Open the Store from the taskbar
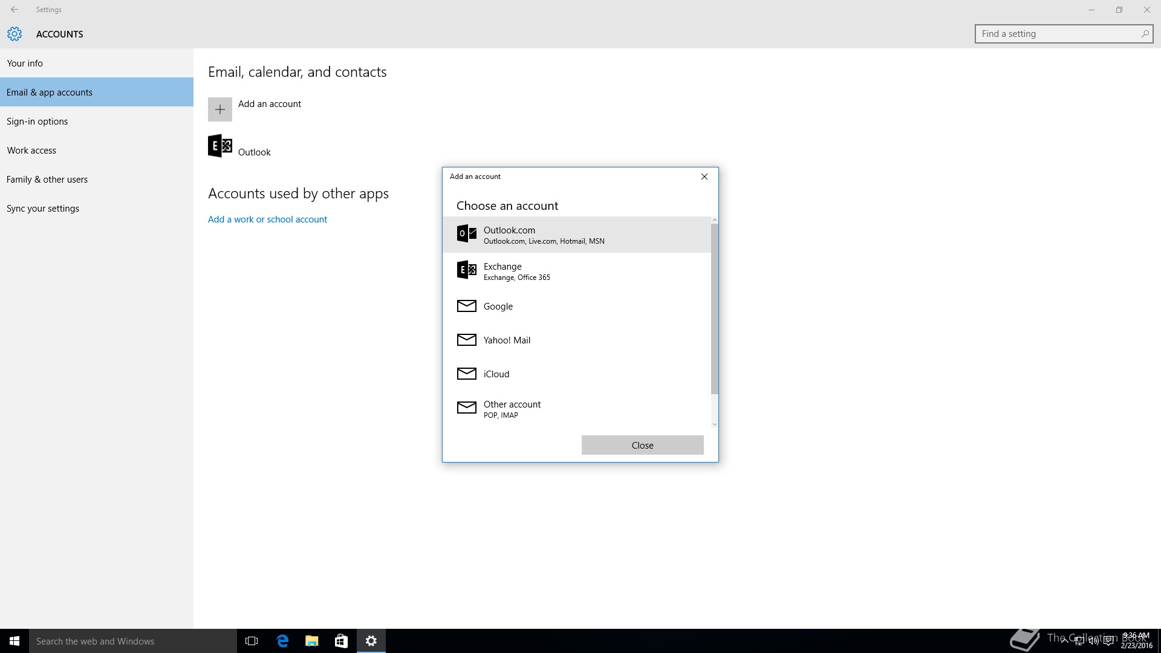This screenshot has height=653, width=1161. click(341, 641)
